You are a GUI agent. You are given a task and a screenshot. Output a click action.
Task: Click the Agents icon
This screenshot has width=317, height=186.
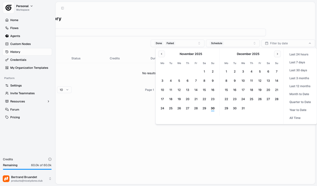point(7,36)
